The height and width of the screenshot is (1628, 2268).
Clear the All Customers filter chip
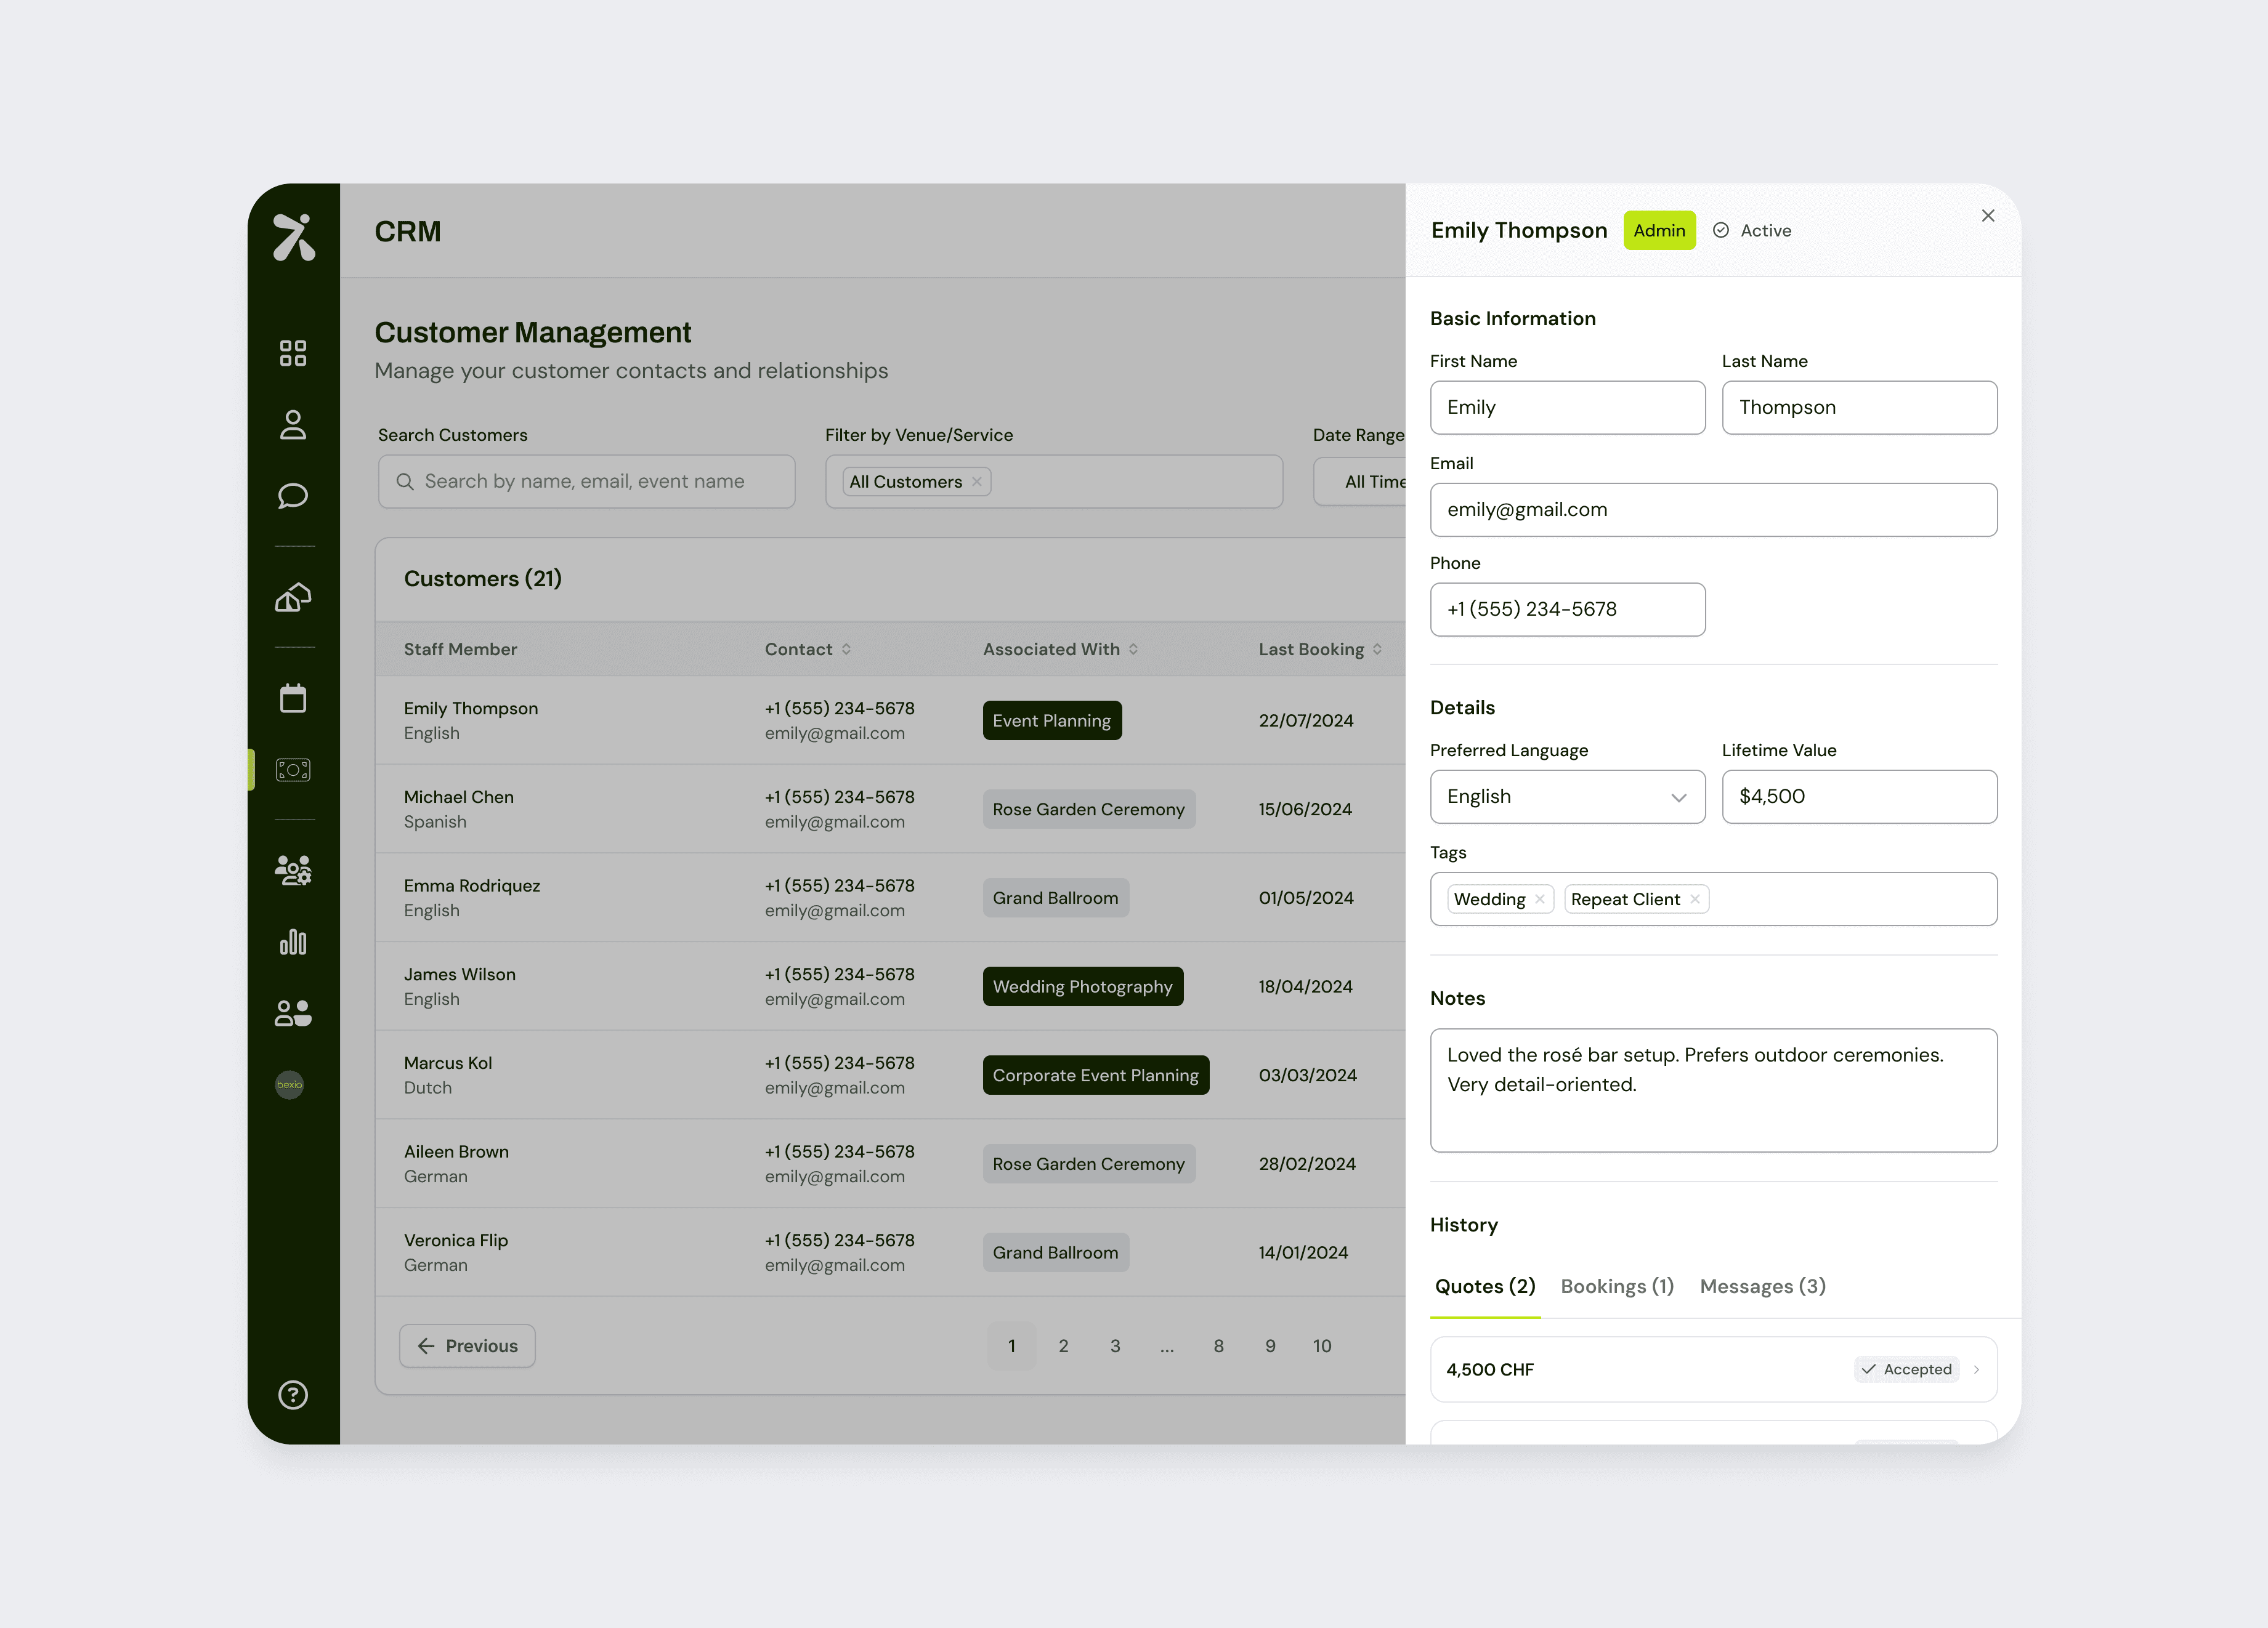977,482
